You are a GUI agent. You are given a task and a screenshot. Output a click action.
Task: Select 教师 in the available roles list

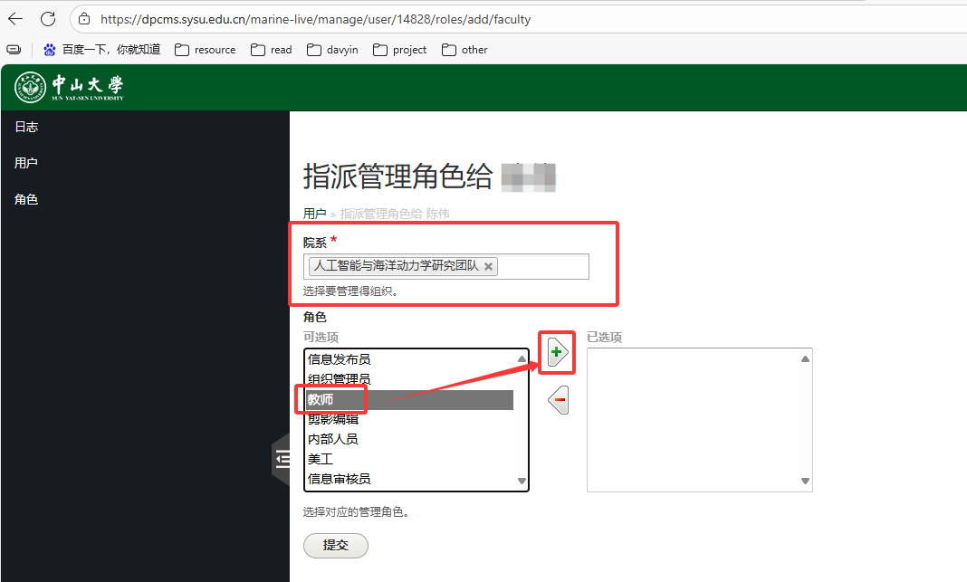(321, 399)
